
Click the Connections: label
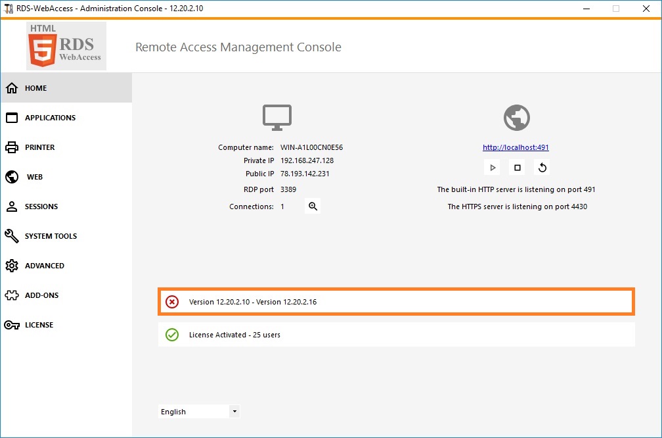tap(252, 207)
